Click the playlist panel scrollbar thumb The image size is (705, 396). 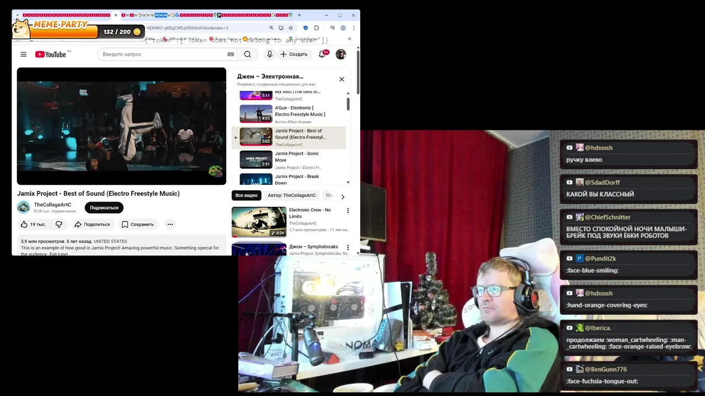click(348, 103)
